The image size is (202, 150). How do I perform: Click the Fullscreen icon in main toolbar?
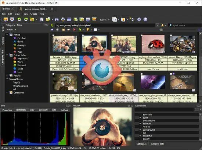click(12, 19)
